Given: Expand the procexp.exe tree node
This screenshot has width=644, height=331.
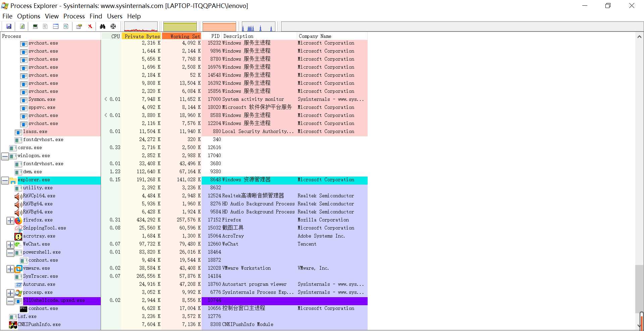Looking at the screenshot, I should (10, 293).
